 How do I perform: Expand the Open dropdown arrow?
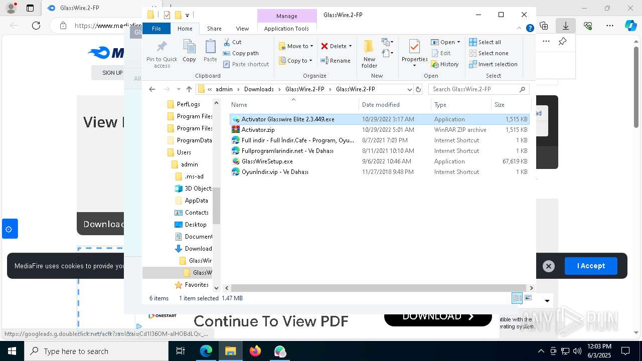[458, 42]
